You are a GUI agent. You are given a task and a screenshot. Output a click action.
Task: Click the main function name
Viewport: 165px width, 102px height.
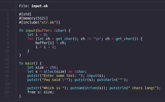click(x=29, y=63)
